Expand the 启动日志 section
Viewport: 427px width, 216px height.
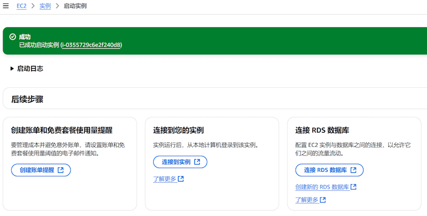coord(27,69)
